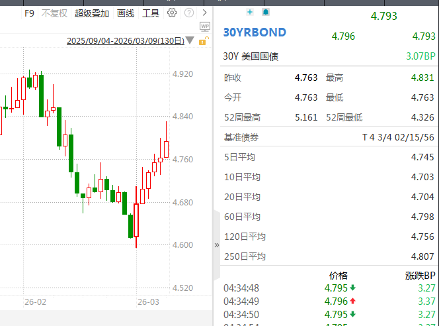The height and width of the screenshot is (326, 439).
Task: Click the bell alert icon above 30YRBOND
Action: coord(266,12)
